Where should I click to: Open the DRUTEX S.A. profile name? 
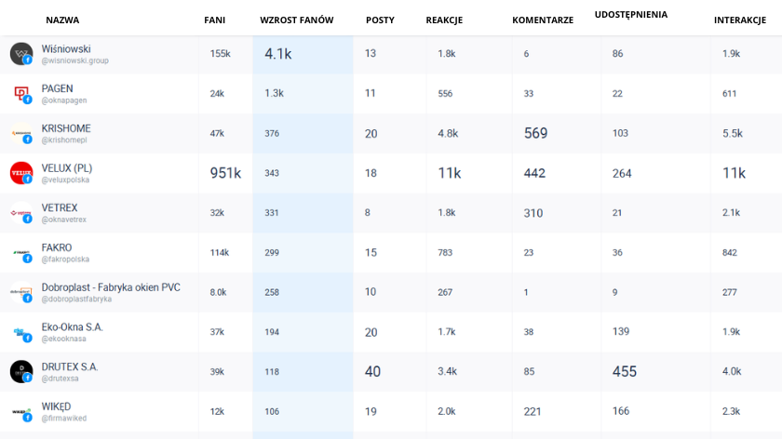(70, 366)
